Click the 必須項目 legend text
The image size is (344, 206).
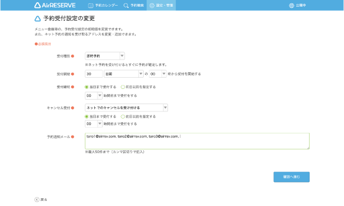pyautogui.click(x=45, y=44)
